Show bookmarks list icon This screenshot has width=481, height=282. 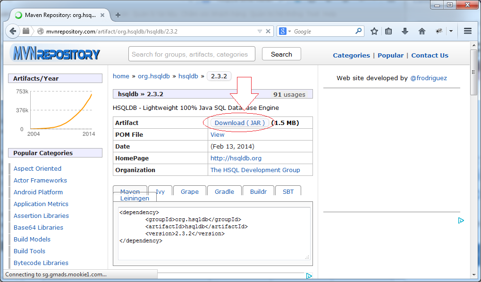pyautogui.click(x=388, y=31)
